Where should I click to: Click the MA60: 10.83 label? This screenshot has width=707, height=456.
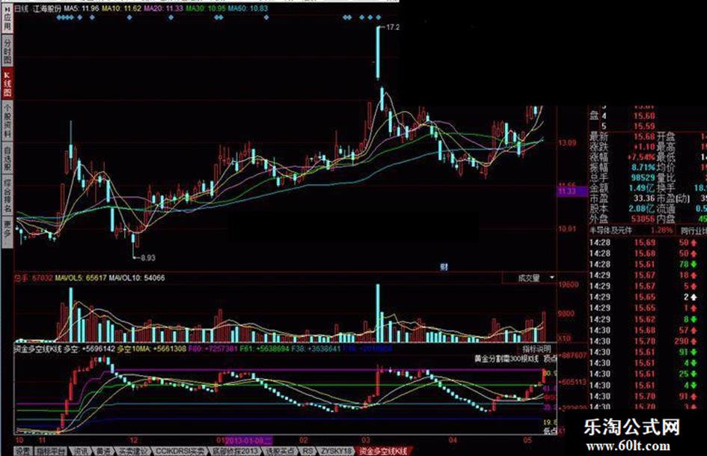pos(248,8)
